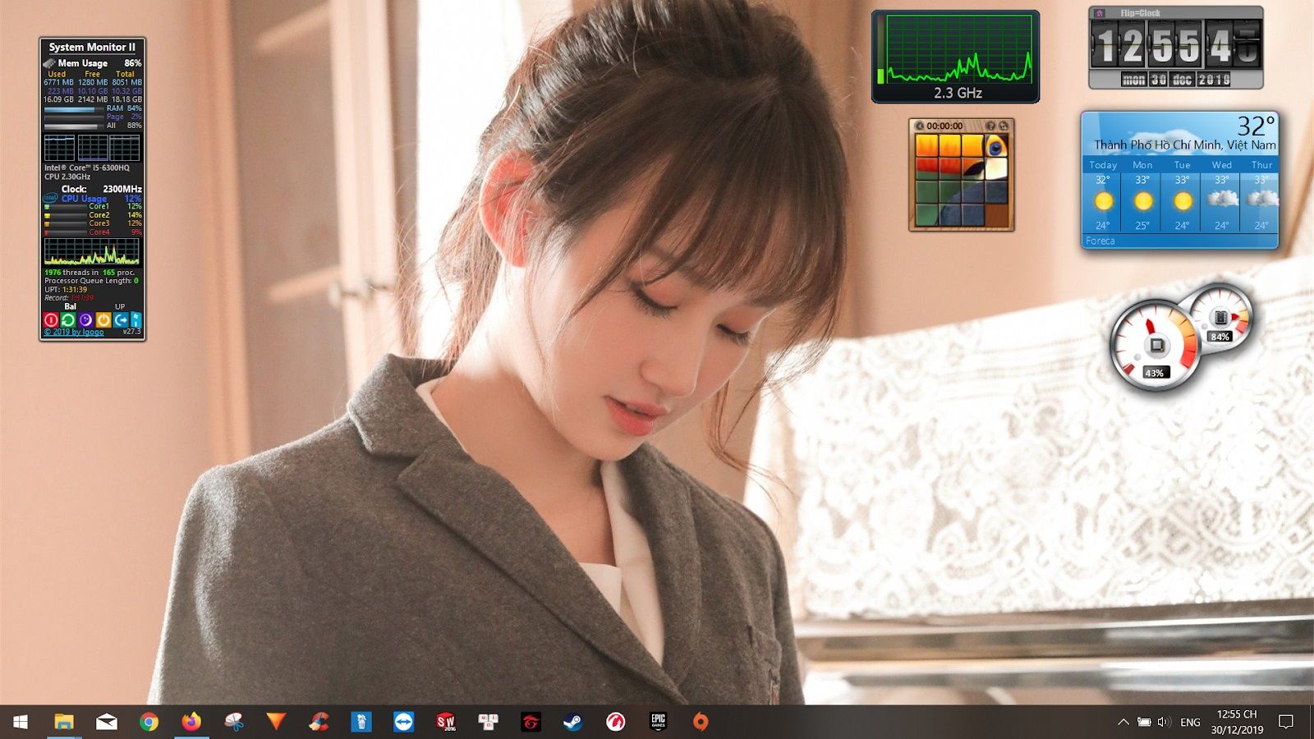
Task: Launch Steam from the taskbar
Action: click(575, 723)
